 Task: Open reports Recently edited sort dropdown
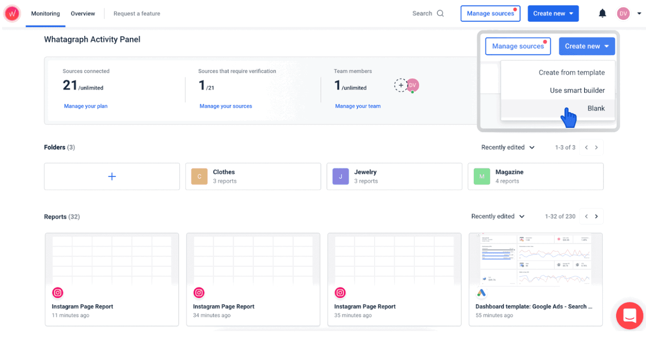point(498,216)
